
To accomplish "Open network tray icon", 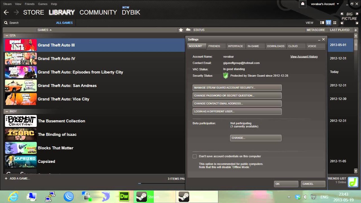I will pos(313,197).
